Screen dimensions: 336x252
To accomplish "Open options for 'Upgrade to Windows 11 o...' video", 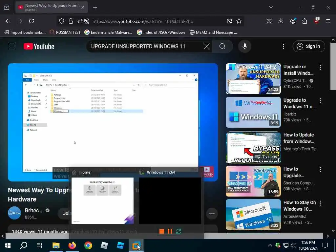I will 320,101.
